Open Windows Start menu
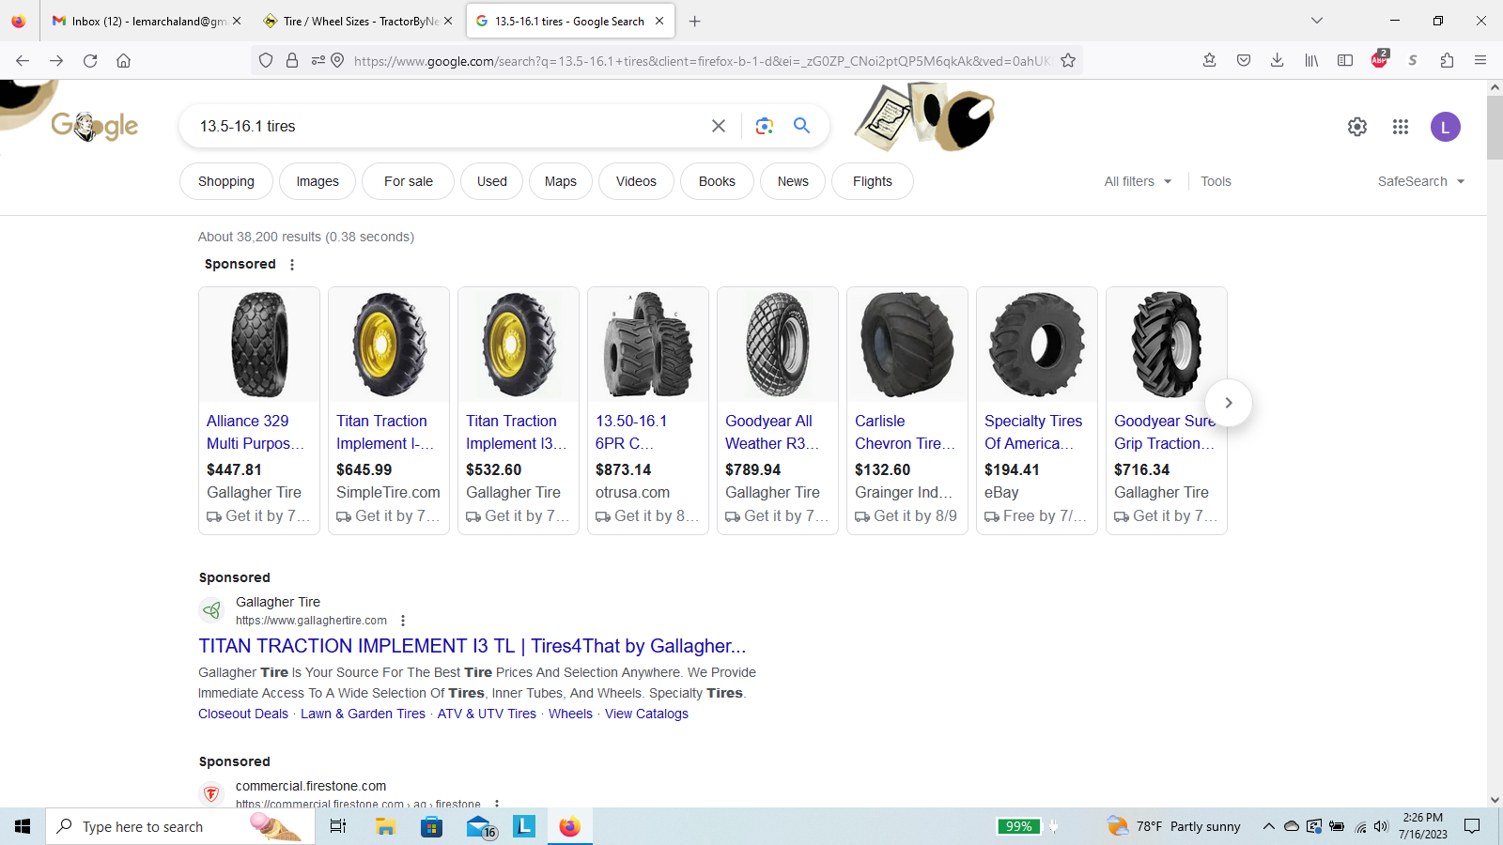The width and height of the screenshot is (1503, 845). pos(23,826)
